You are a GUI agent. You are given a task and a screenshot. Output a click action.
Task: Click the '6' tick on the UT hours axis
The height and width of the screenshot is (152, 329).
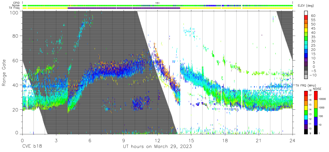click(90, 140)
